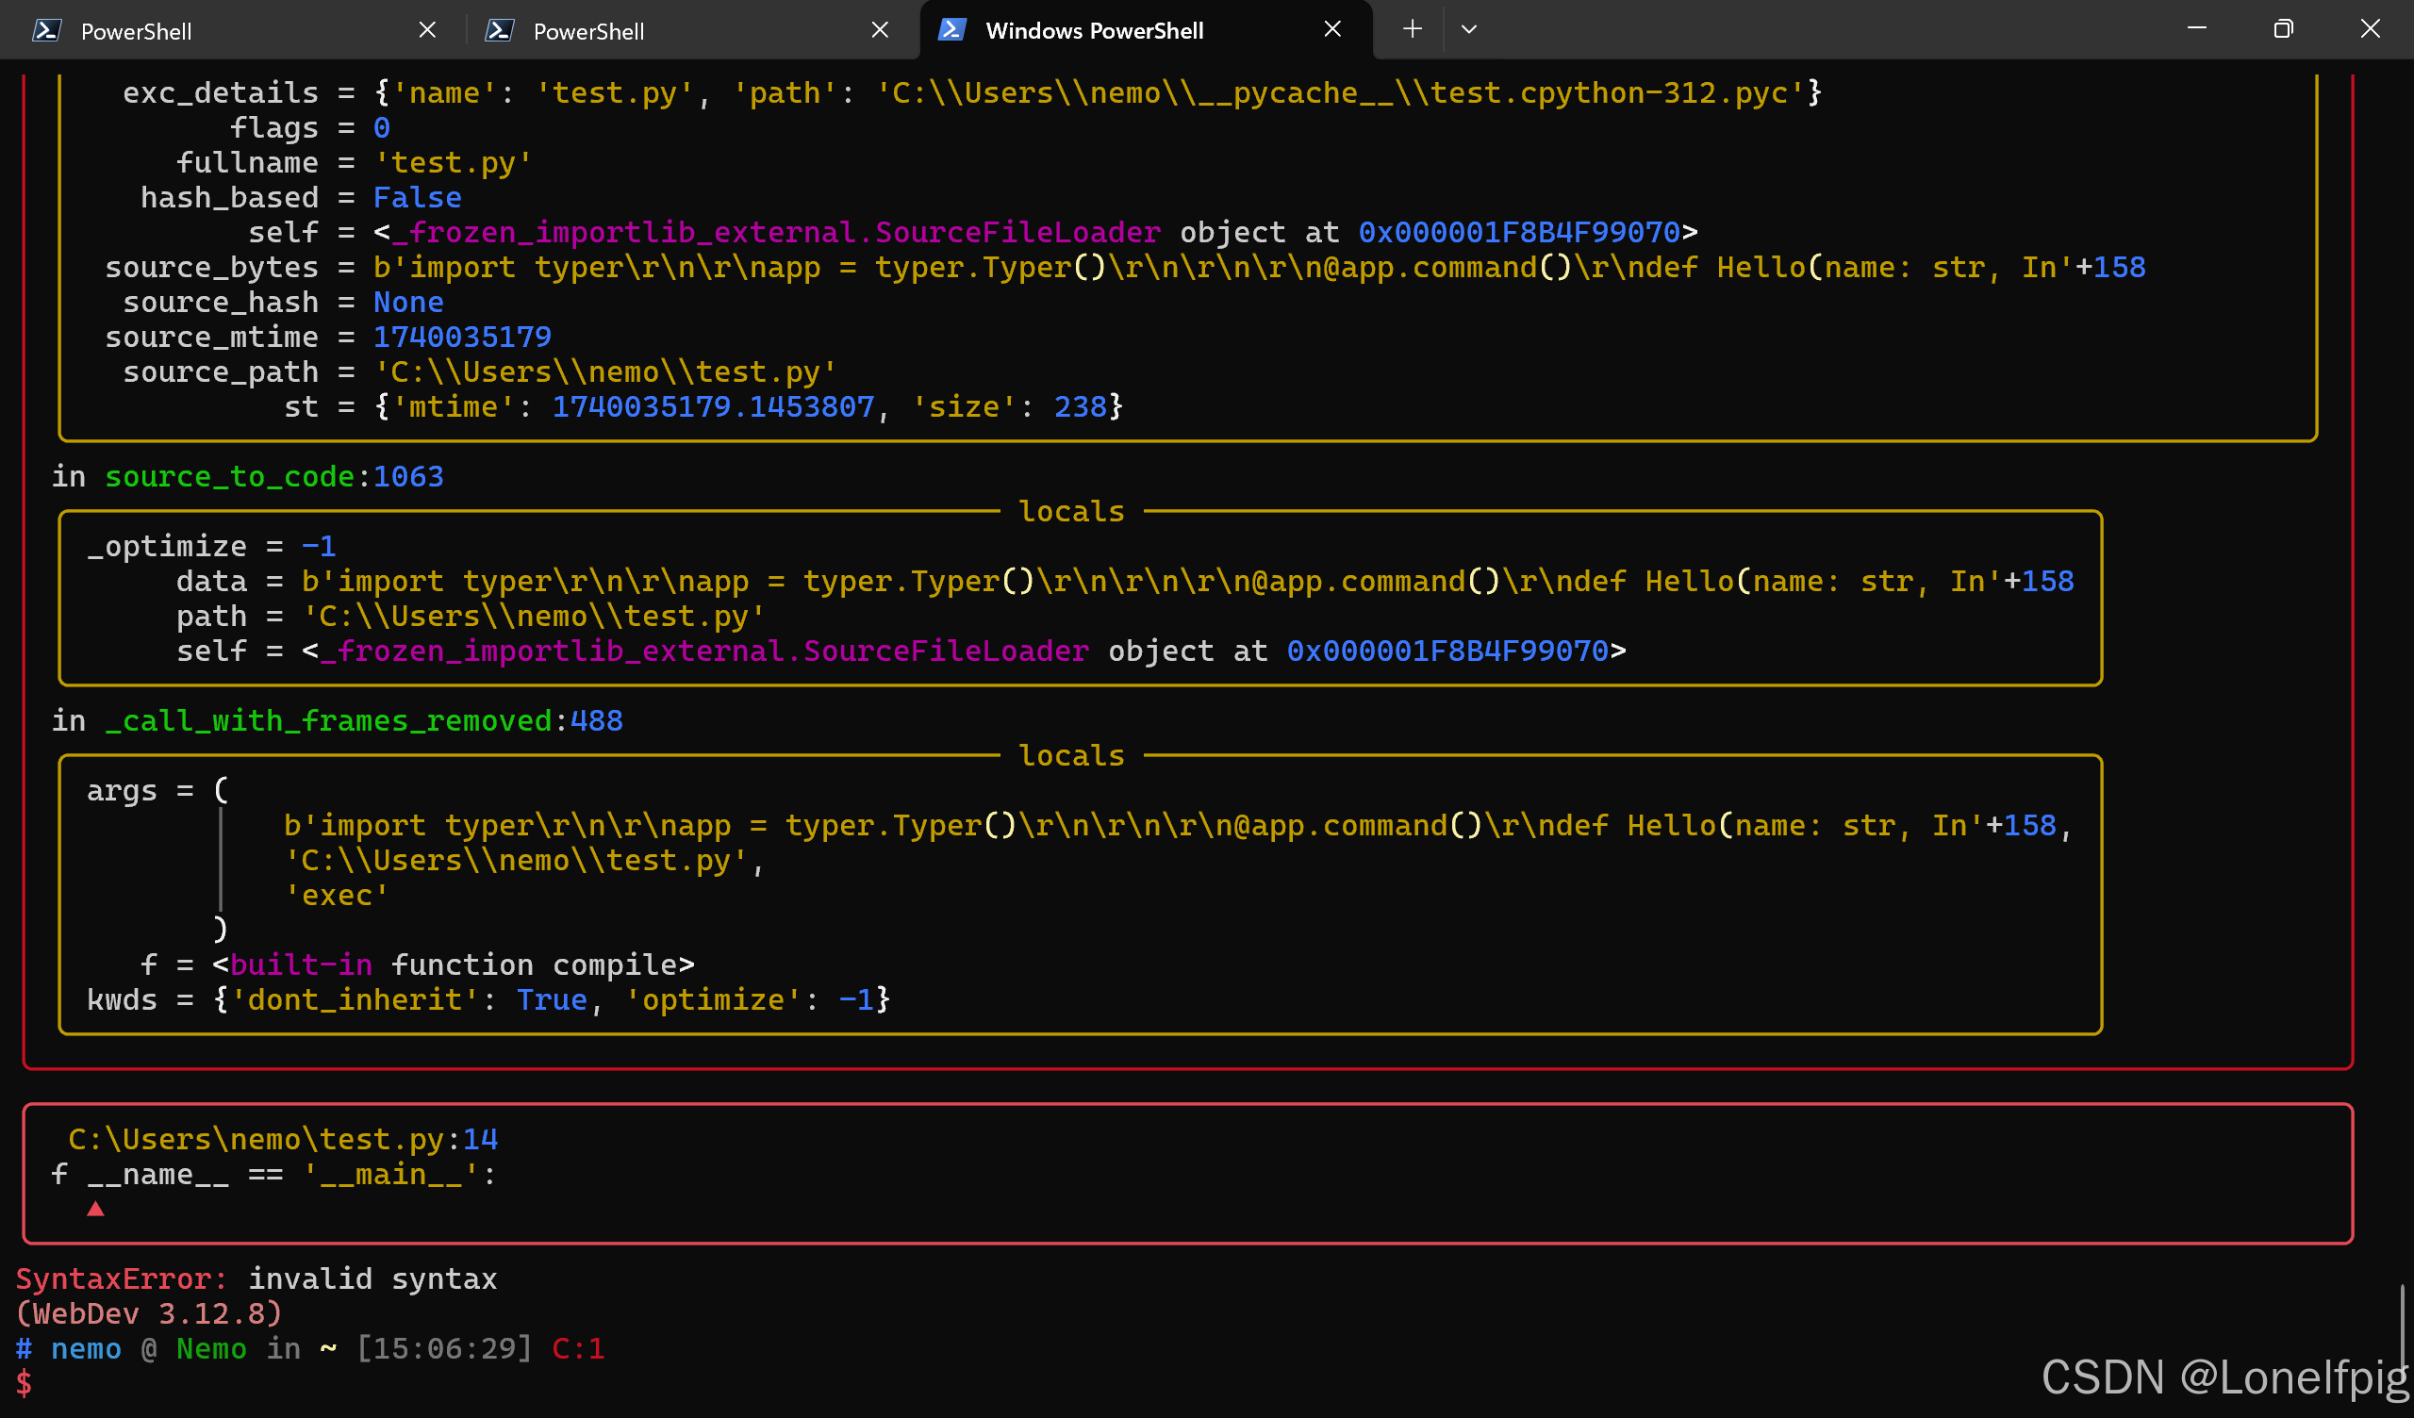Click the terminal scrollbar thumb
The image size is (2414, 1418).
tap(2402, 1327)
